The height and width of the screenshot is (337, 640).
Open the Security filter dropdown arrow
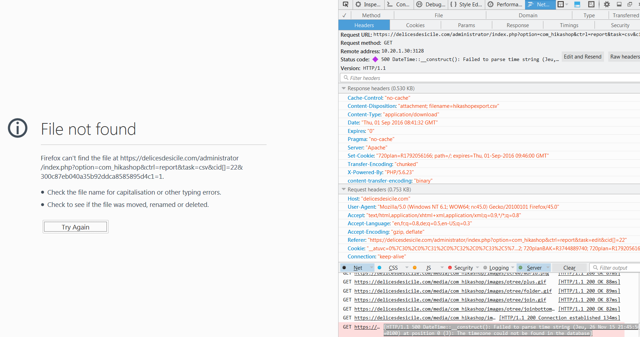(x=477, y=268)
